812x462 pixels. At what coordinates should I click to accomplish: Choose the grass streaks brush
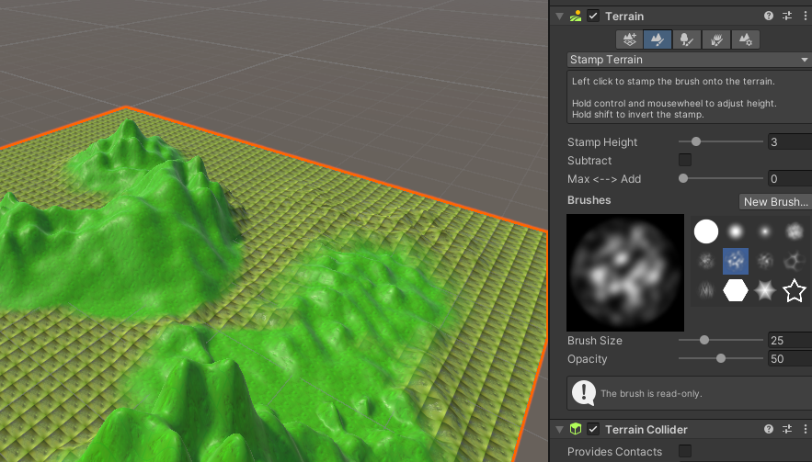point(706,290)
